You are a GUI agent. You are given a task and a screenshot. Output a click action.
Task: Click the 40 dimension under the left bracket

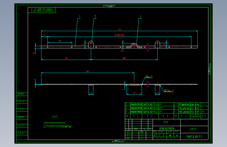click(91, 93)
